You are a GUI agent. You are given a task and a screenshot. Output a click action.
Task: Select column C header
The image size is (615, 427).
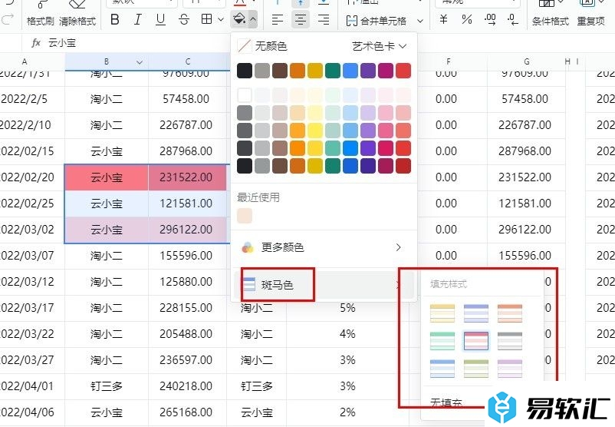click(188, 61)
